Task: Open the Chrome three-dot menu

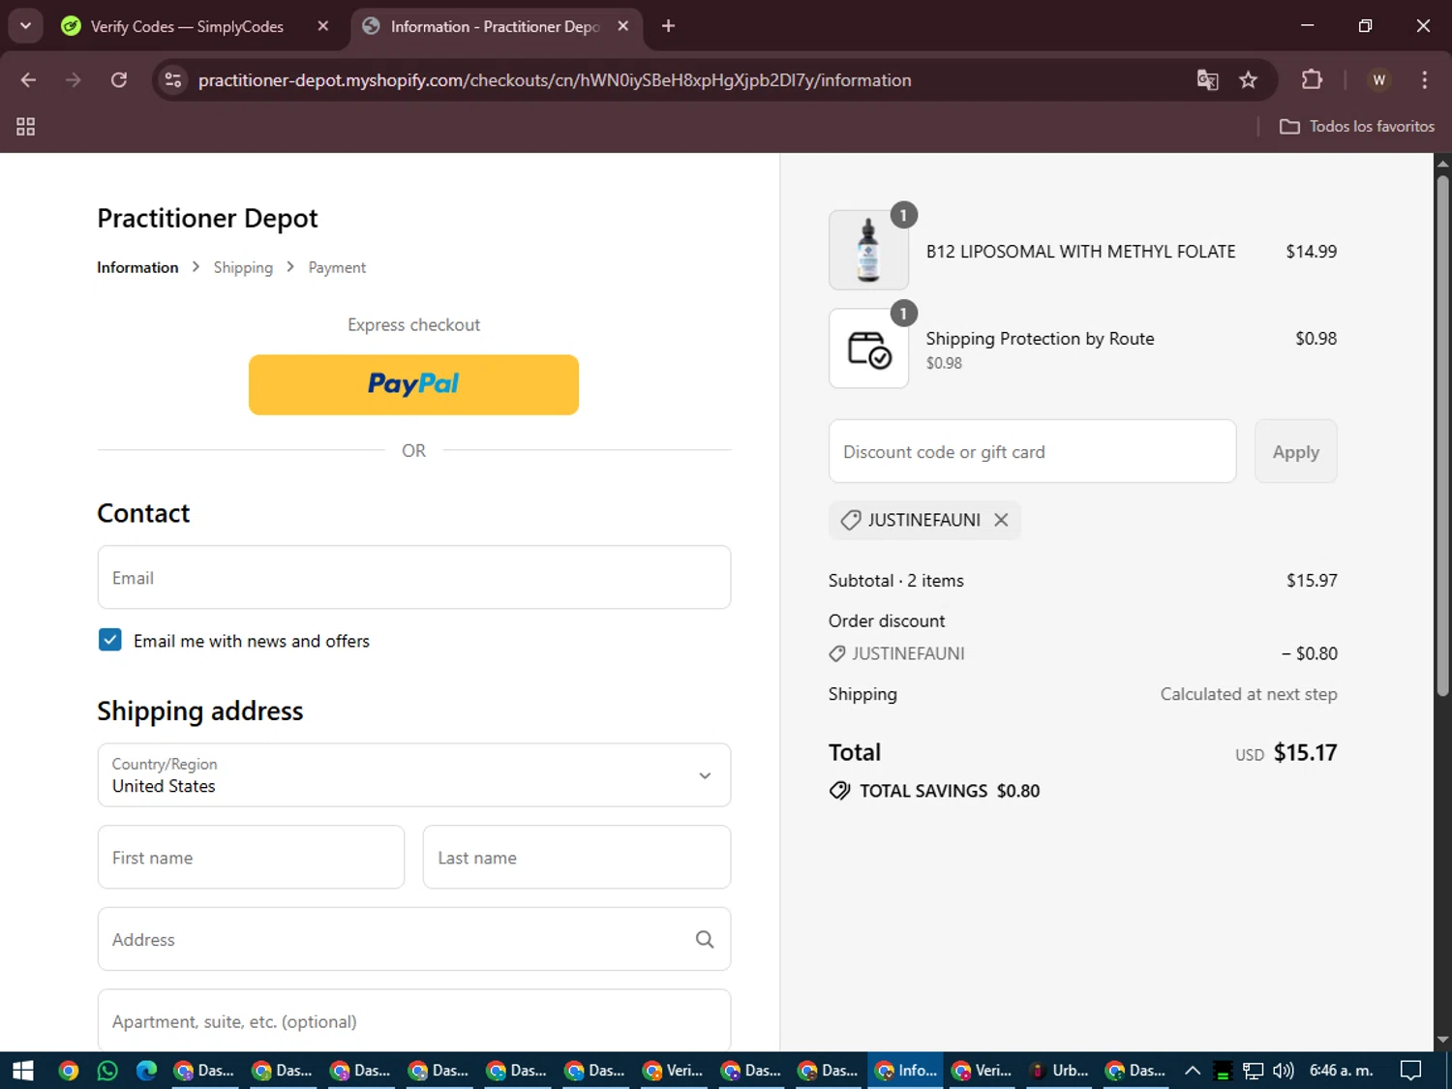Action: (1424, 80)
